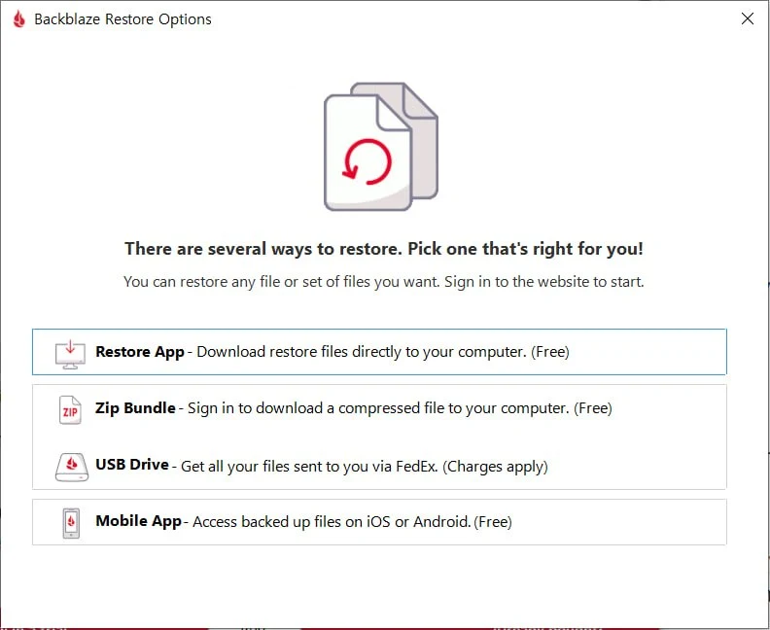Click "Download restore files directly to your computer" description
770x630 pixels.
click(x=362, y=352)
